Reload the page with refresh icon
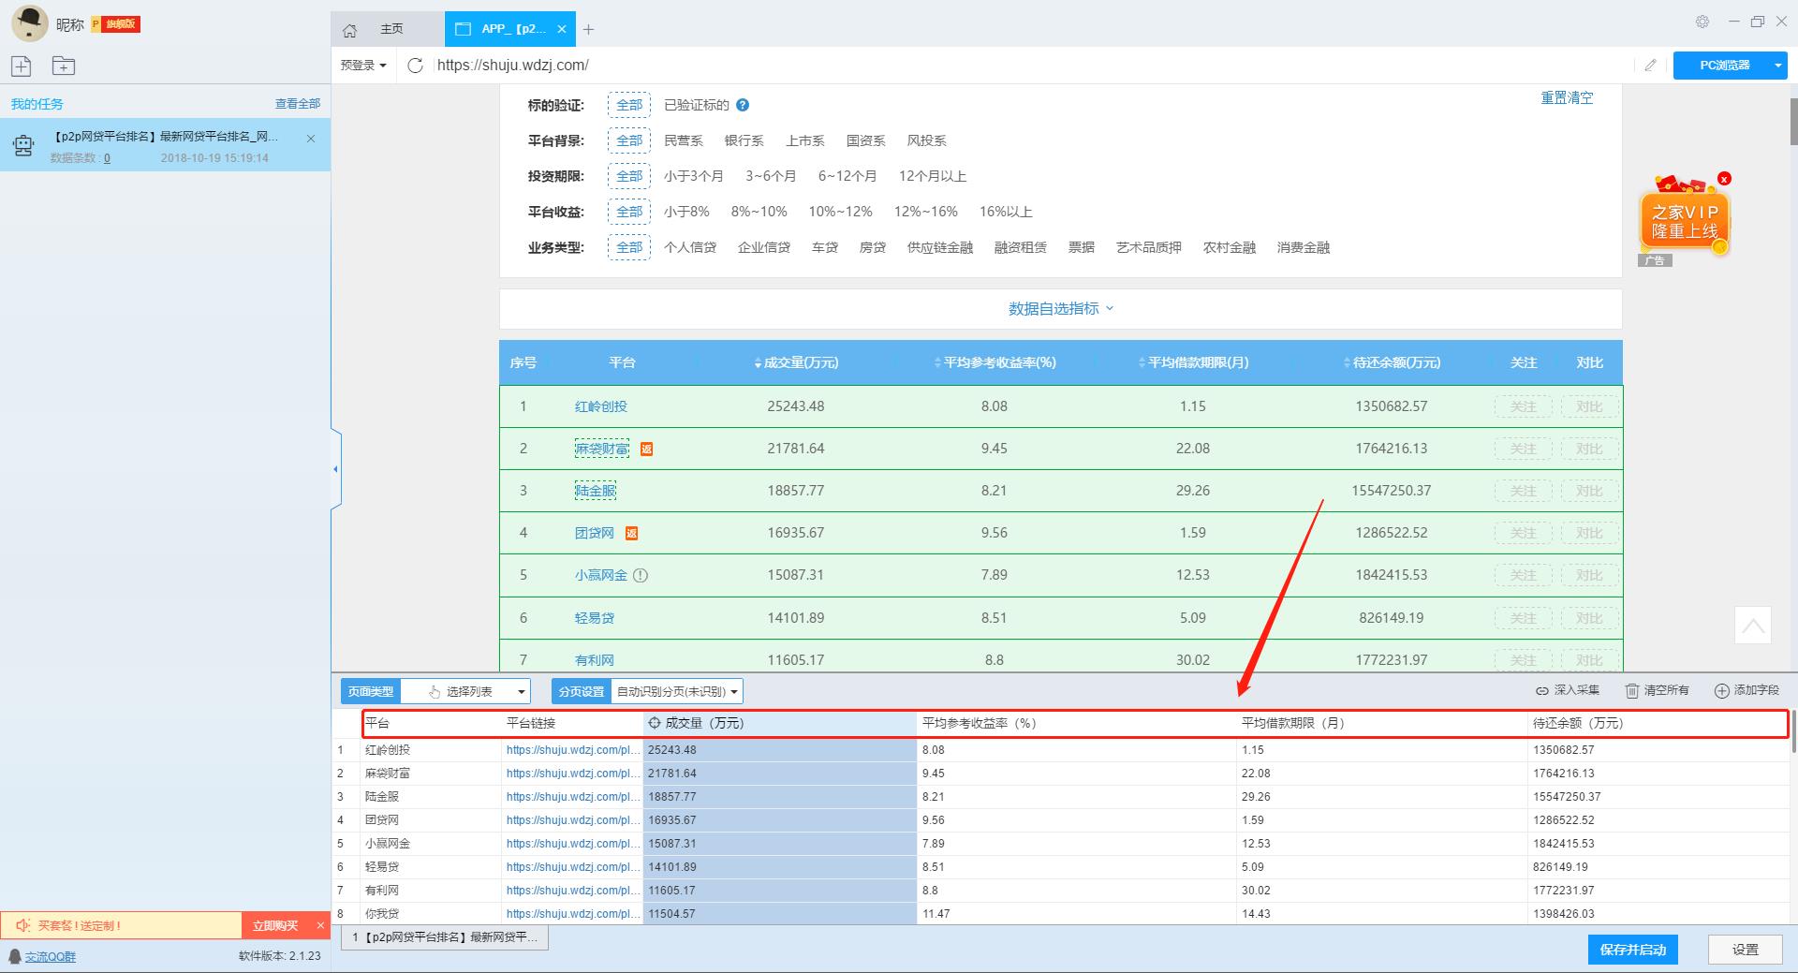The height and width of the screenshot is (973, 1798). (416, 66)
